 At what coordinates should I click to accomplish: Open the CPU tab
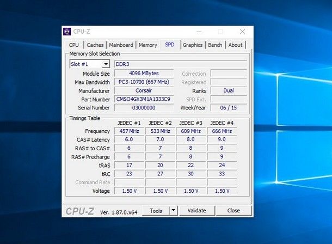[74, 45]
